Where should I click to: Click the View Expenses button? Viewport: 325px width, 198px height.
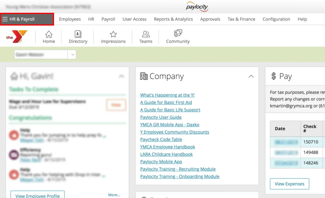pos(289,184)
